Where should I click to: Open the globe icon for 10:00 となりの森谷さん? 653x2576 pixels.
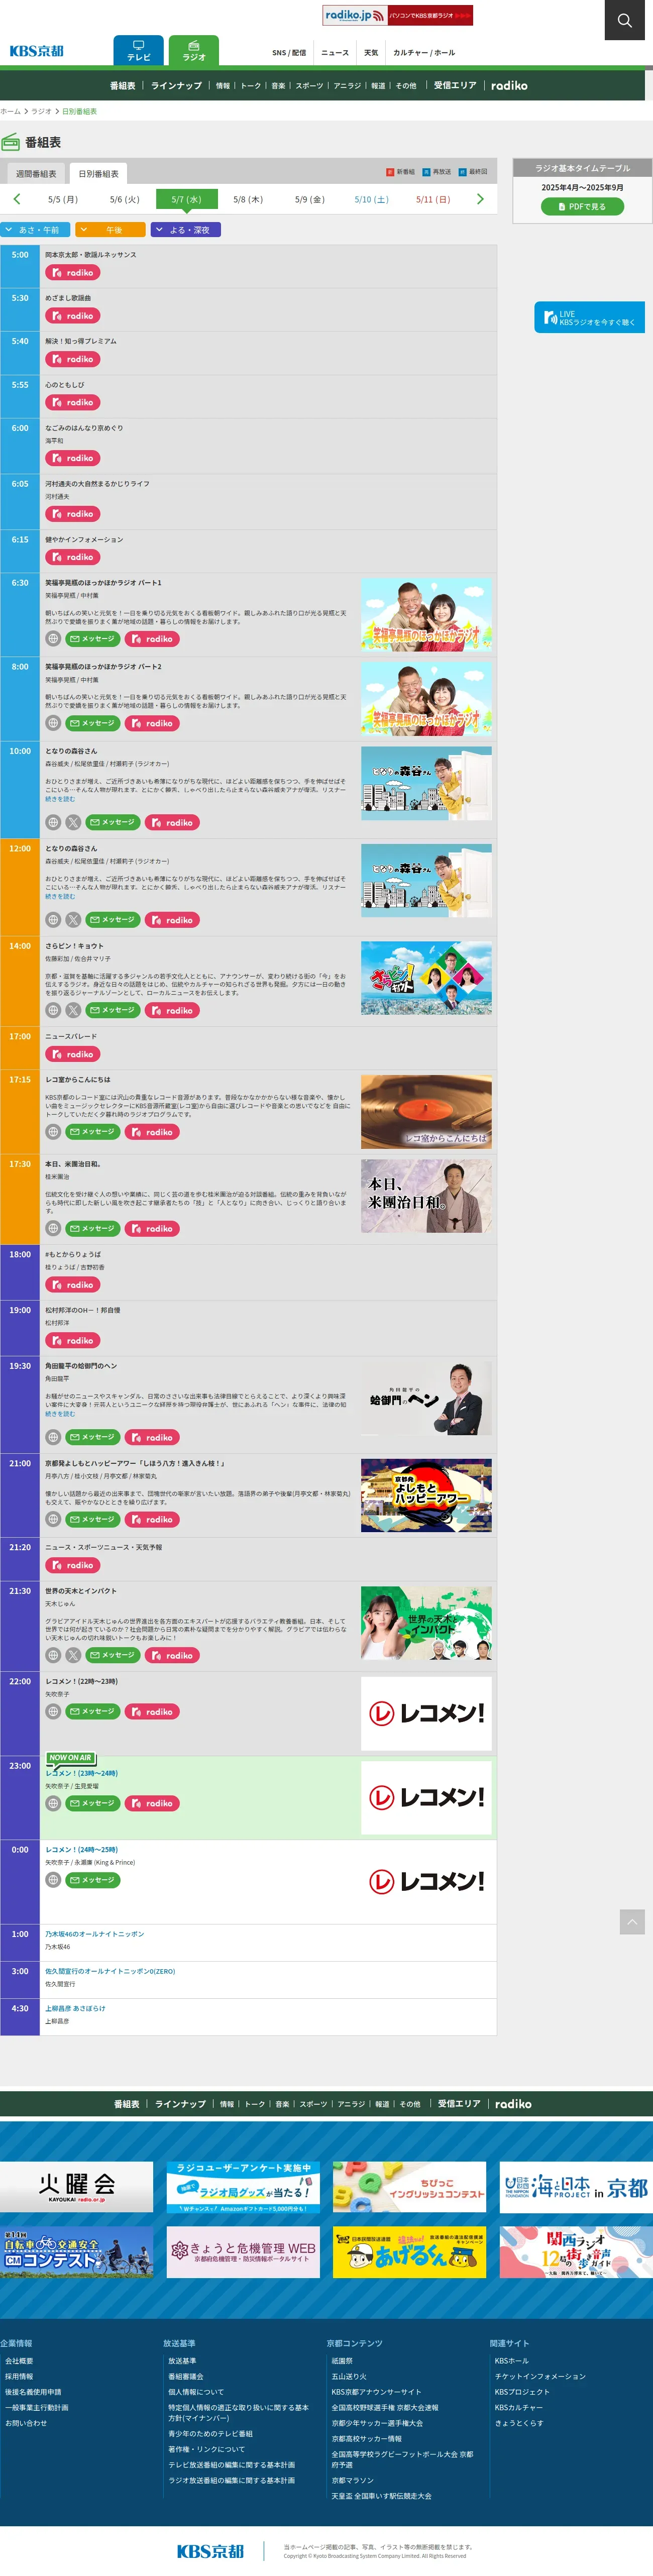[53, 823]
